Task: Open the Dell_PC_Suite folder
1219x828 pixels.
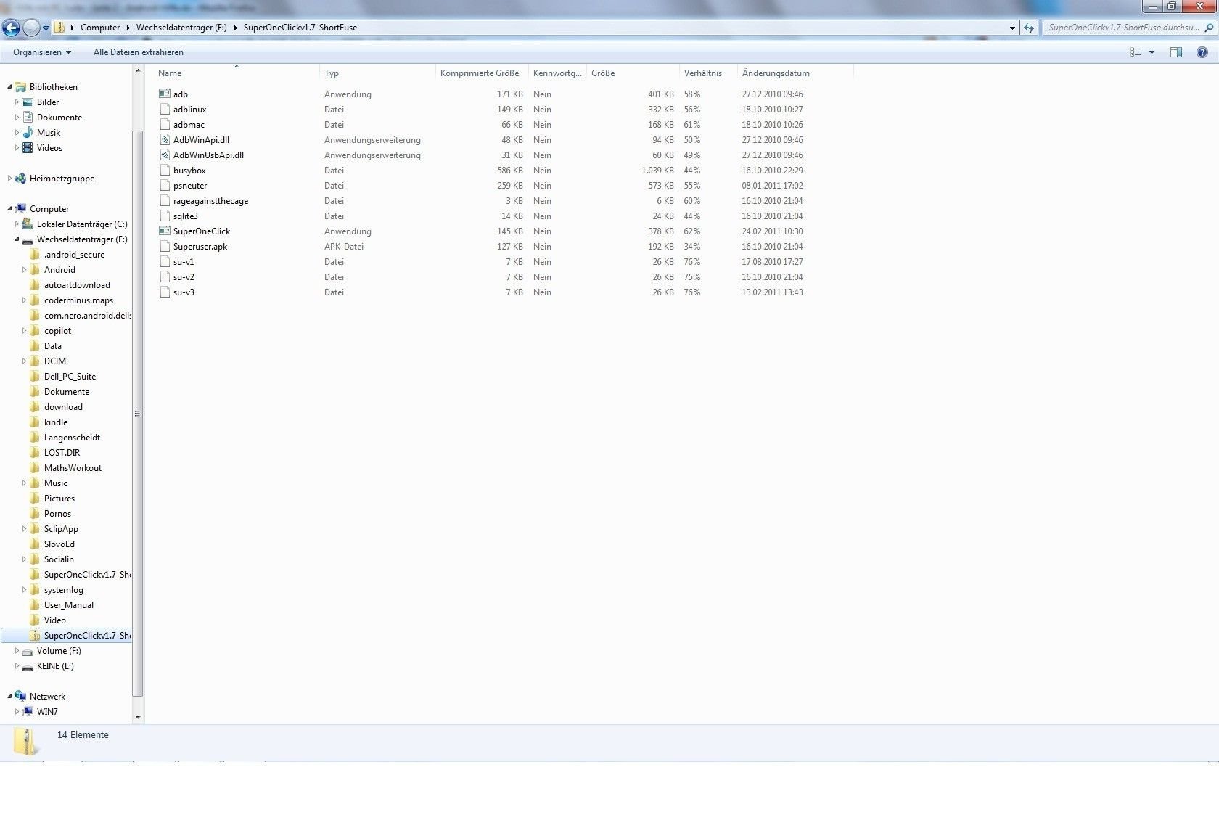Action: click(x=69, y=377)
